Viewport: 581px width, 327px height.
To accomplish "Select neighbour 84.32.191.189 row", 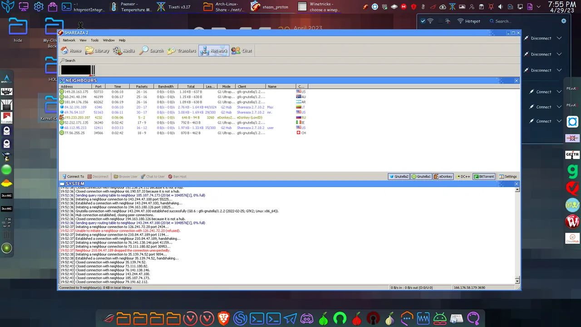I will 184,107.
